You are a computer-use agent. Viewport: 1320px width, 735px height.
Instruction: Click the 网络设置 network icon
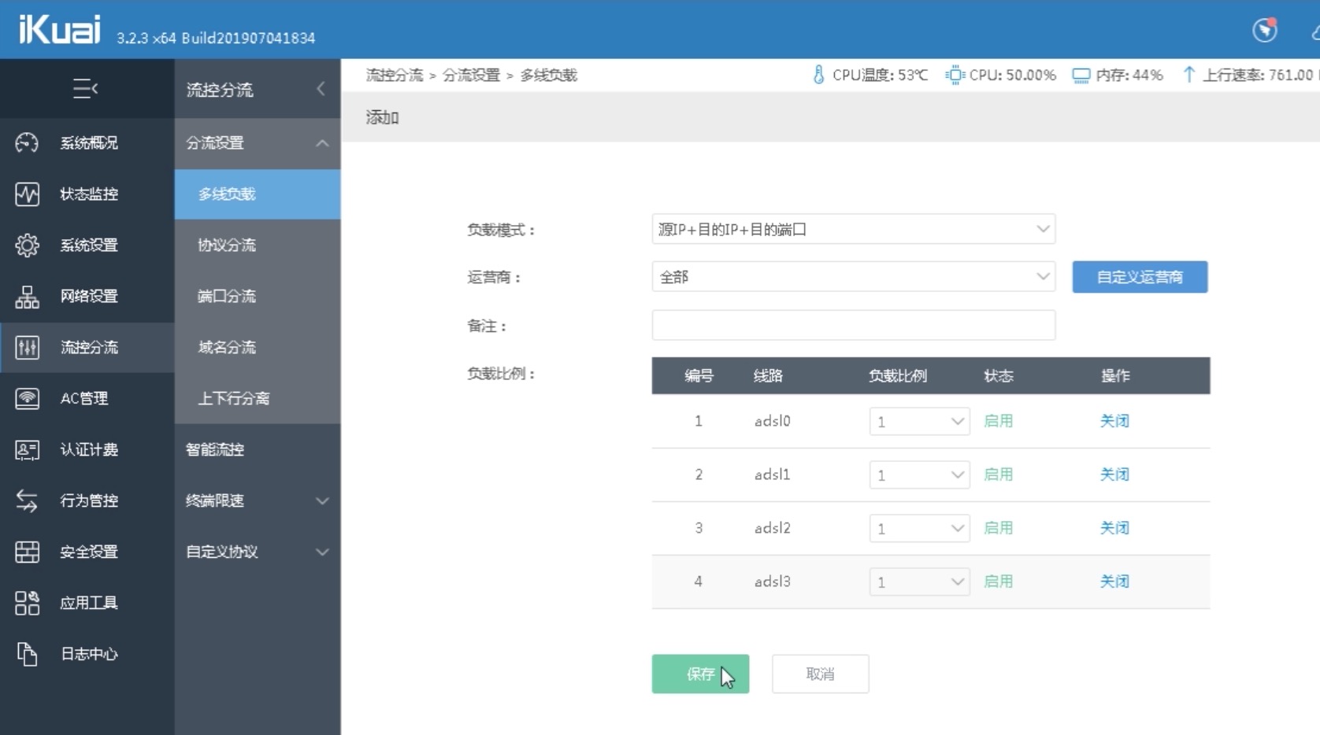click(27, 297)
